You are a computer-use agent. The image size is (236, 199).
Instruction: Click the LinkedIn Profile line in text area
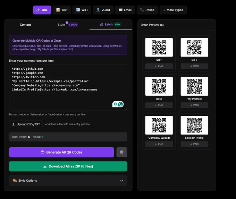pos(54,89)
